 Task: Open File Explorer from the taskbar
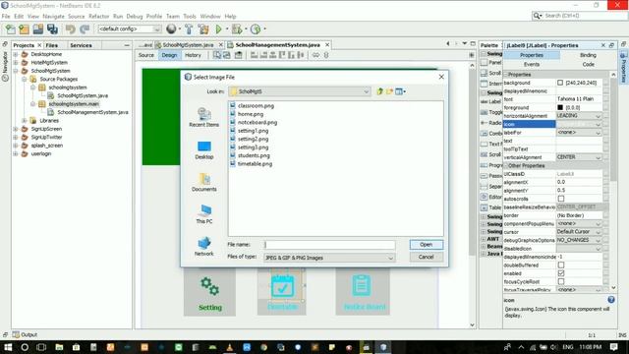59,347
